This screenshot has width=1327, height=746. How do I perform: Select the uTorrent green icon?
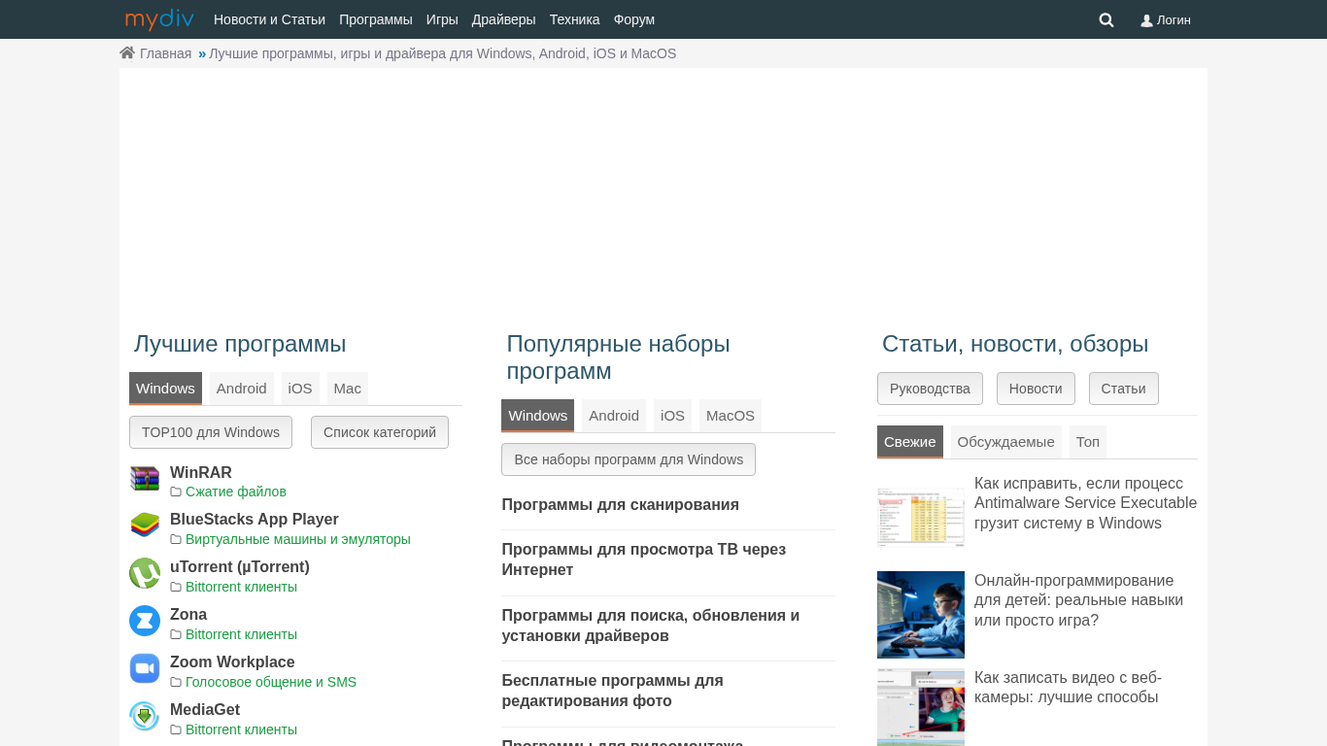coord(145,573)
